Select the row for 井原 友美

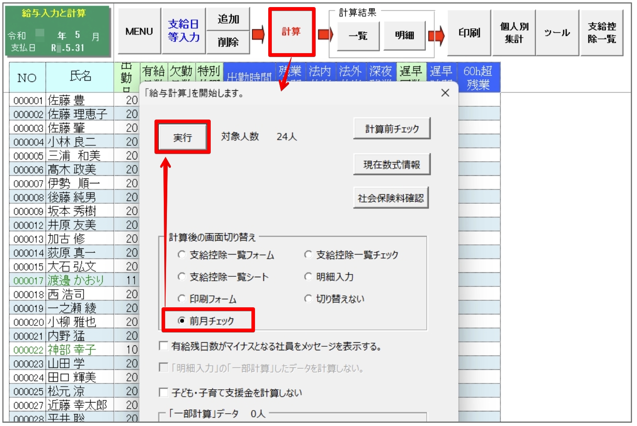tap(74, 225)
